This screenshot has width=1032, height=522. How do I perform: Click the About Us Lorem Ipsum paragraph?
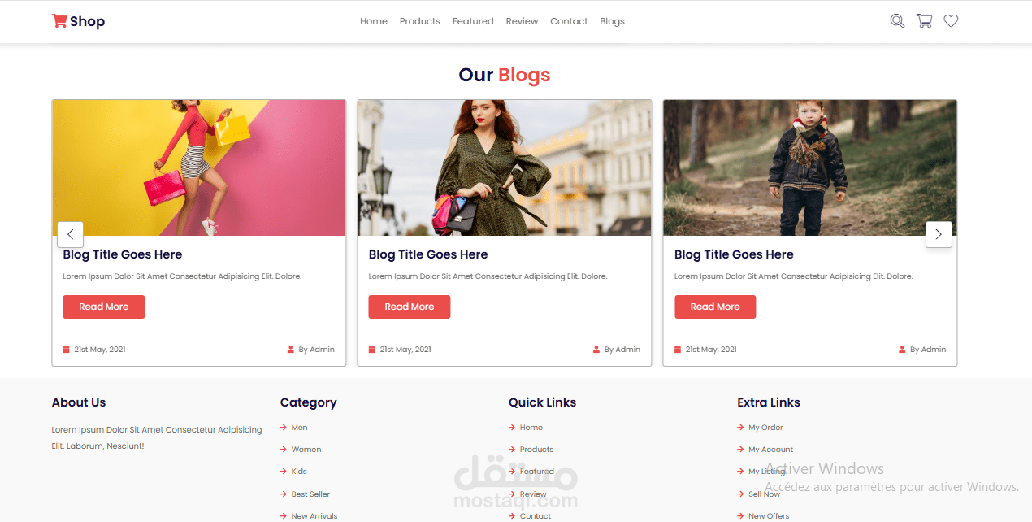tap(157, 437)
